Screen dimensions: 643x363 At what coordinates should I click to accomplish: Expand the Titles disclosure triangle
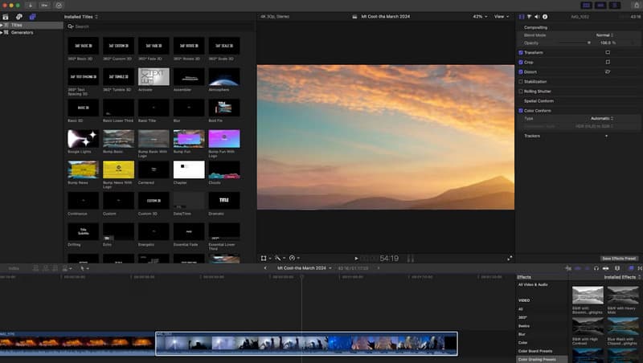pyautogui.click(x=2, y=25)
